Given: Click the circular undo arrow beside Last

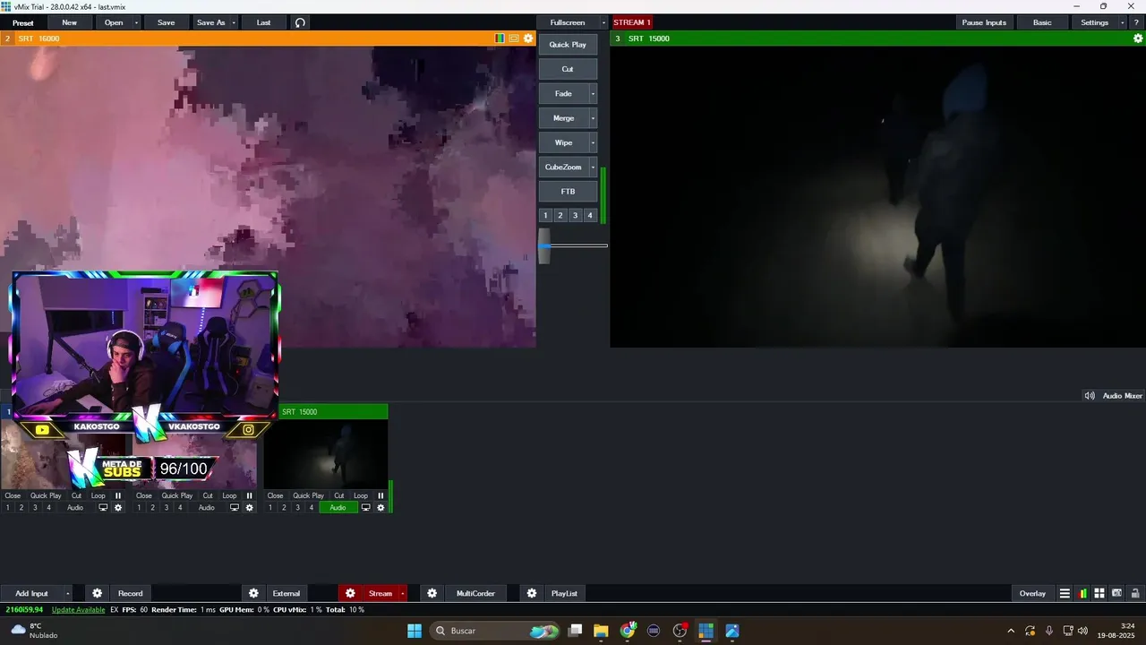Looking at the screenshot, I should click(x=300, y=22).
